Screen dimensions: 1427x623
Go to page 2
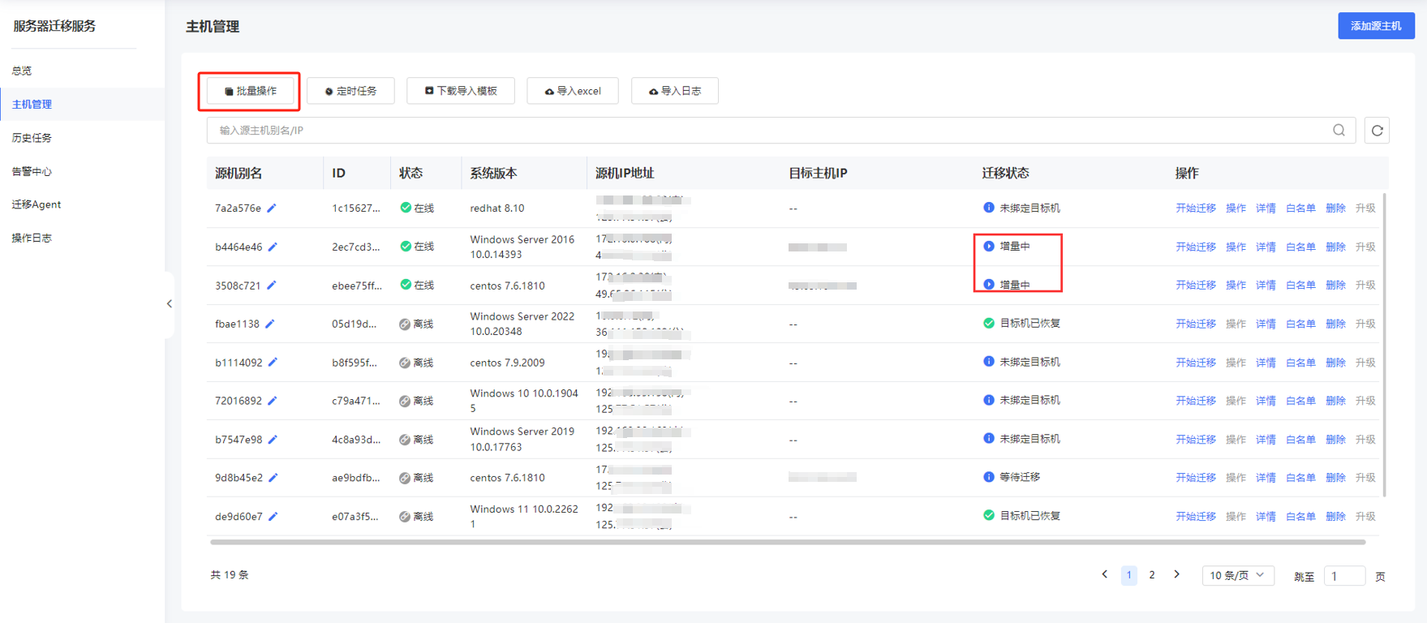point(1152,575)
